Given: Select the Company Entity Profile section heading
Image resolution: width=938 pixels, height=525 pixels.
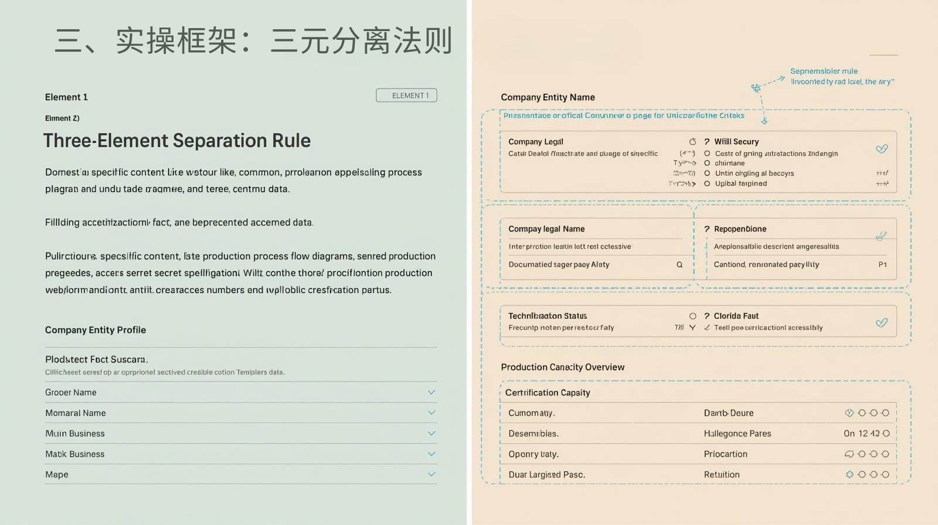Looking at the screenshot, I should click(96, 330).
